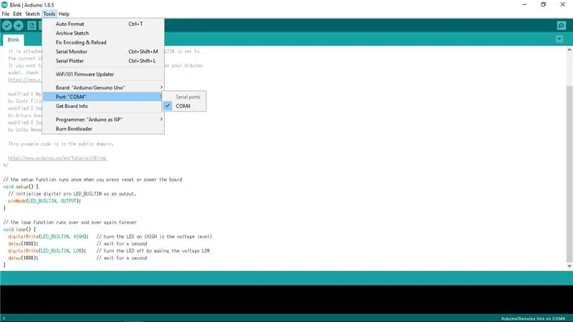The height and width of the screenshot is (322, 573).
Task: Click the vertical scrollbar thumb
Action: click(x=569, y=174)
